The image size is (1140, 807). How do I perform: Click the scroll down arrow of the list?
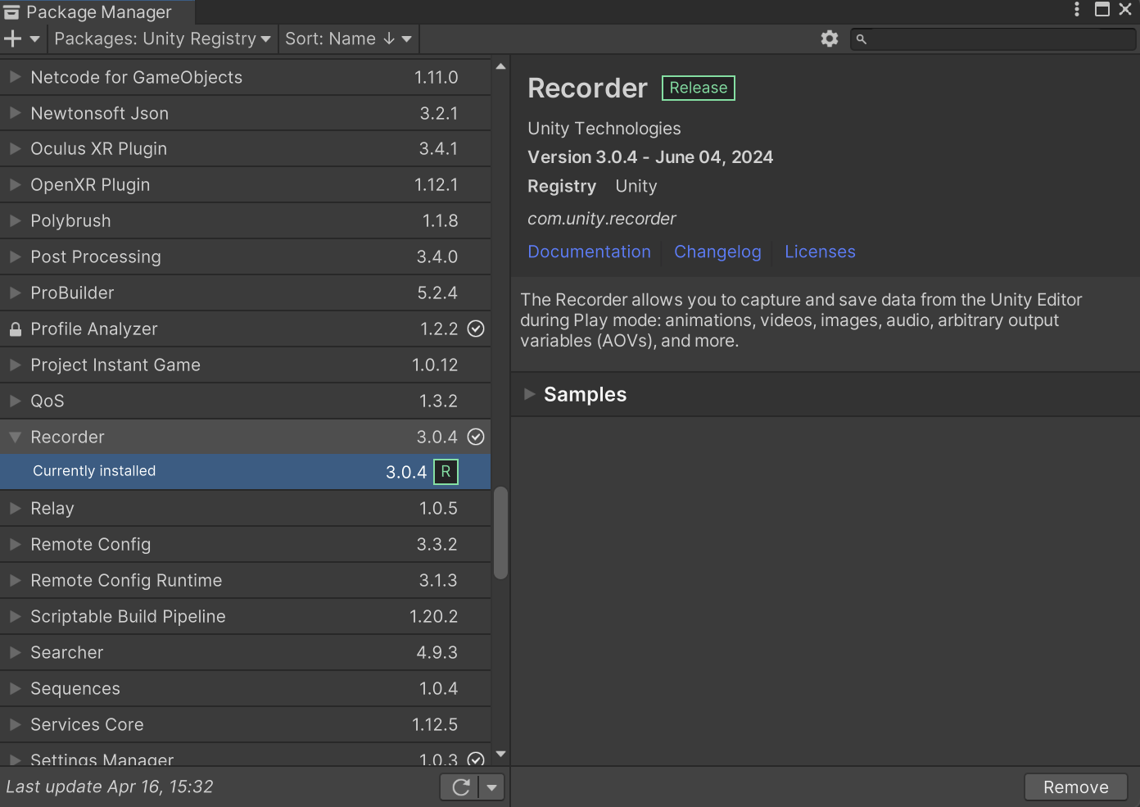click(x=500, y=755)
